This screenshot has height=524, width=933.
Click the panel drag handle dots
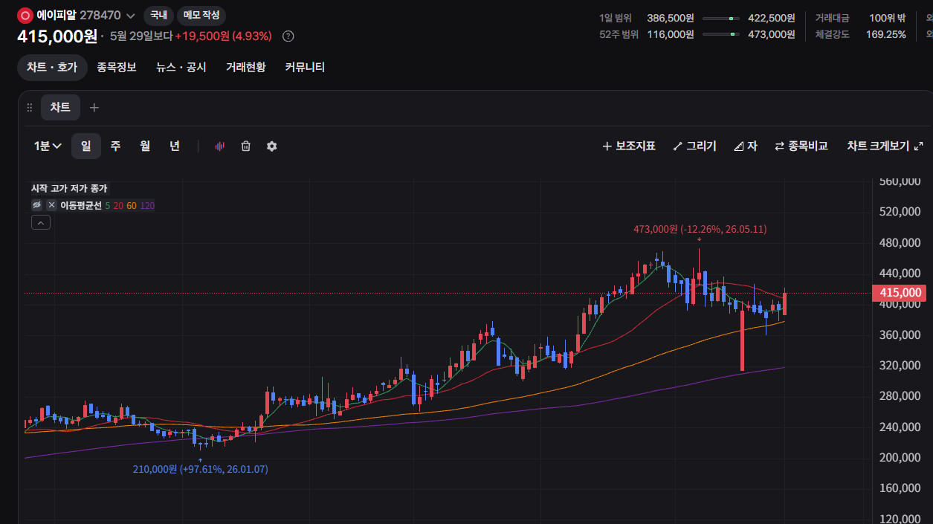[x=30, y=108]
